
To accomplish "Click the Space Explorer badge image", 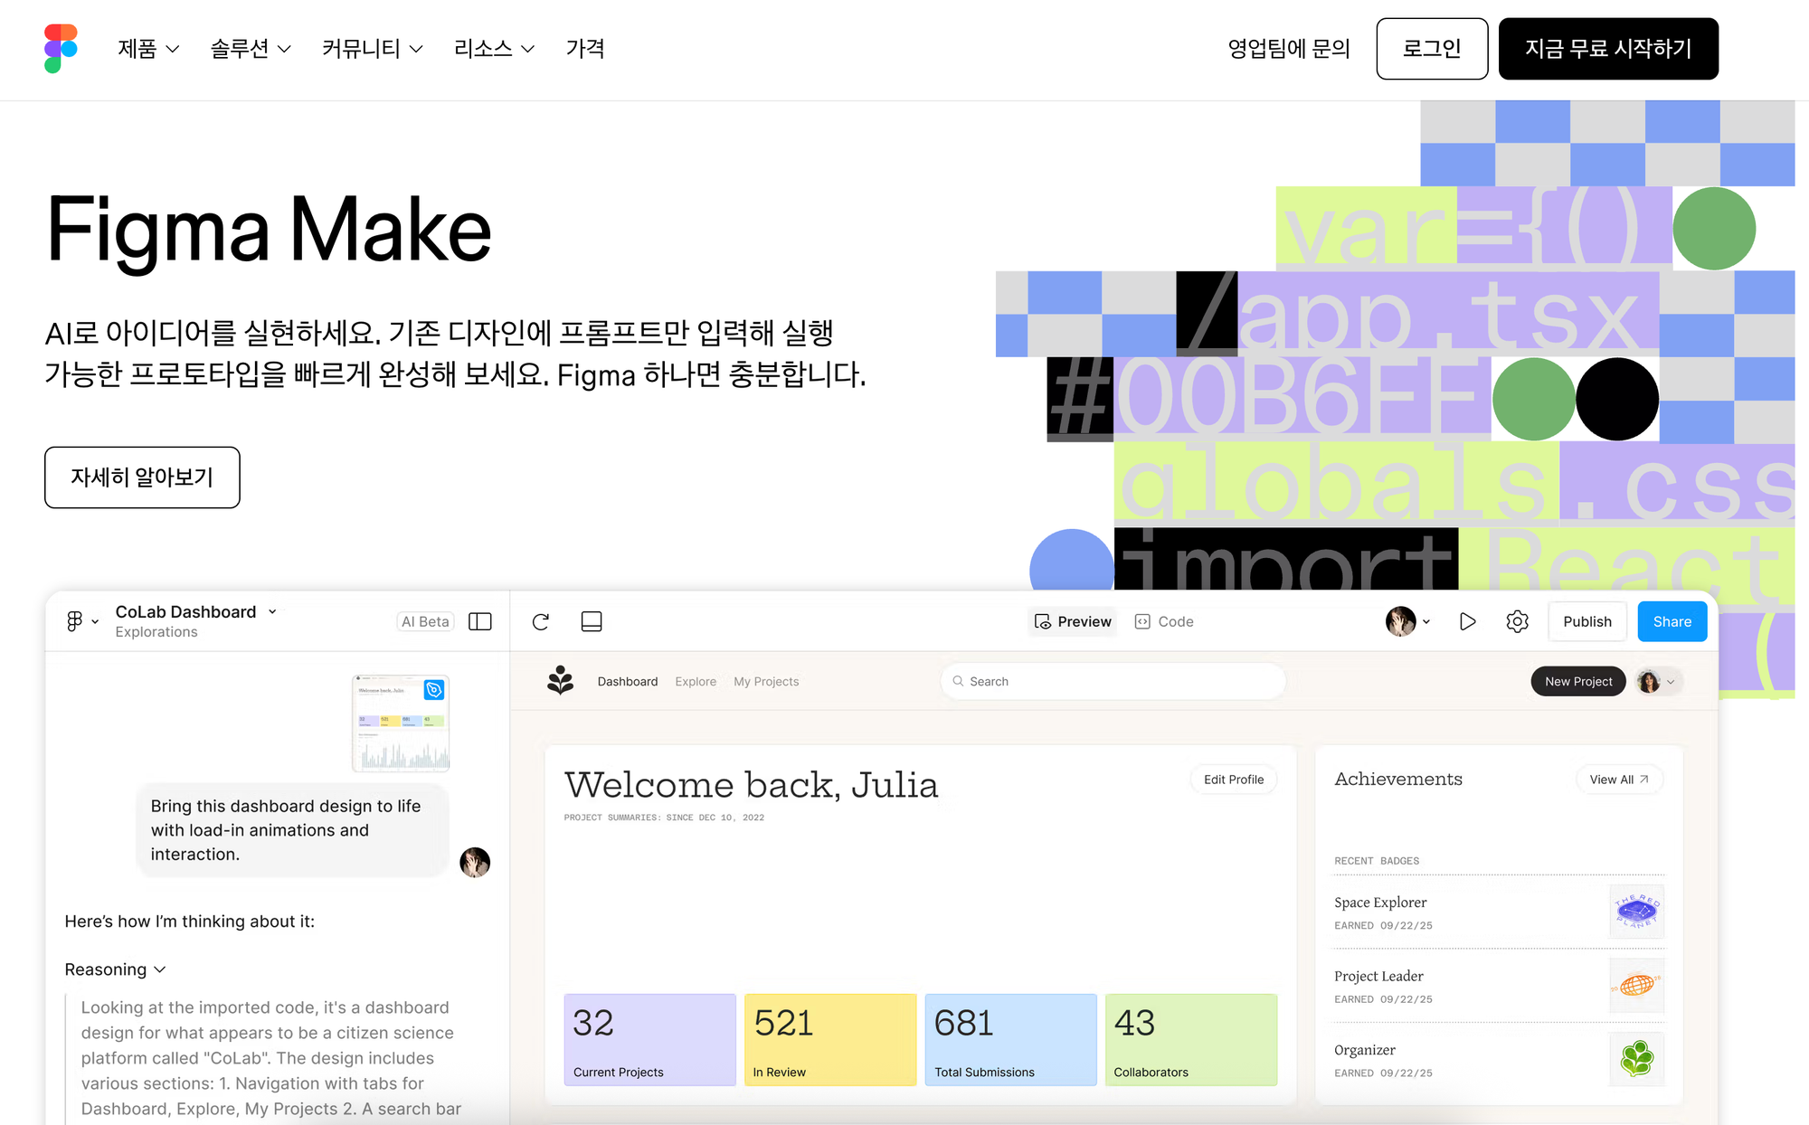I will [1637, 912].
